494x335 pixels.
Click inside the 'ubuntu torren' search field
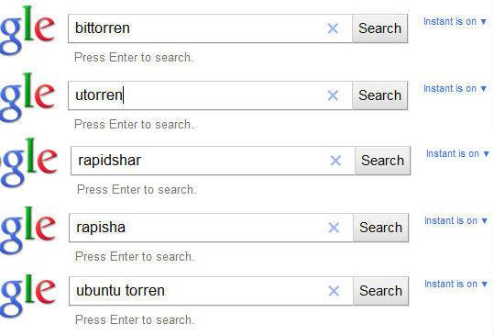click(211, 291)
